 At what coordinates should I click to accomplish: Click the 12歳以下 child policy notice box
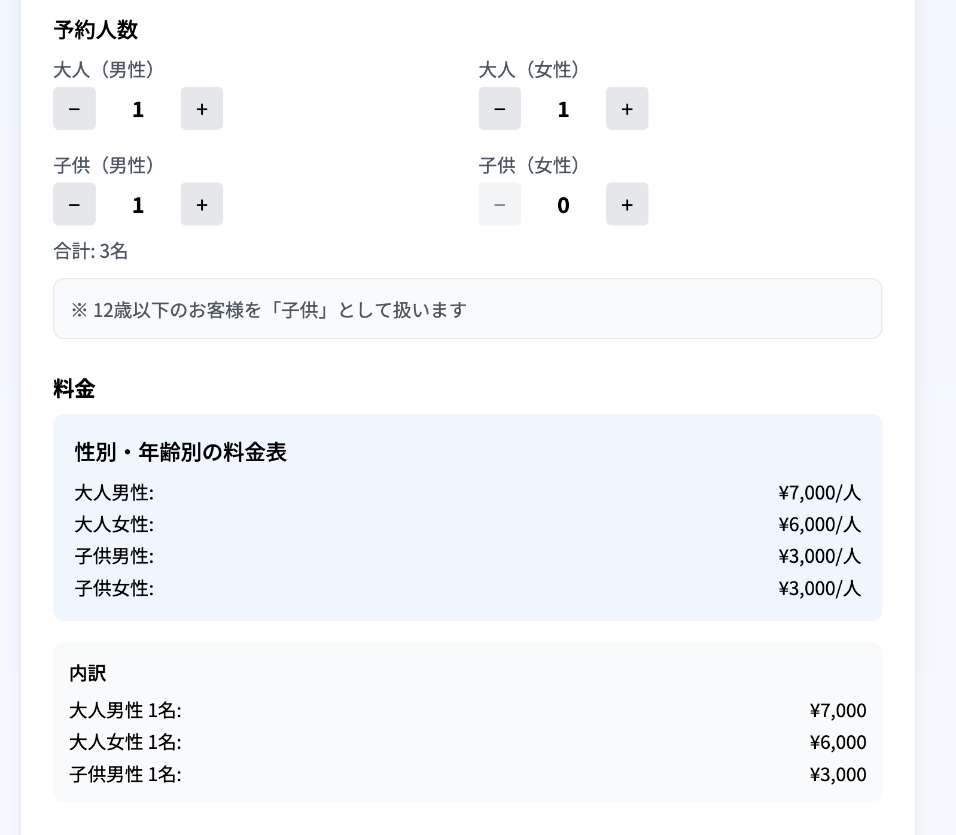[x=467, y=309]
